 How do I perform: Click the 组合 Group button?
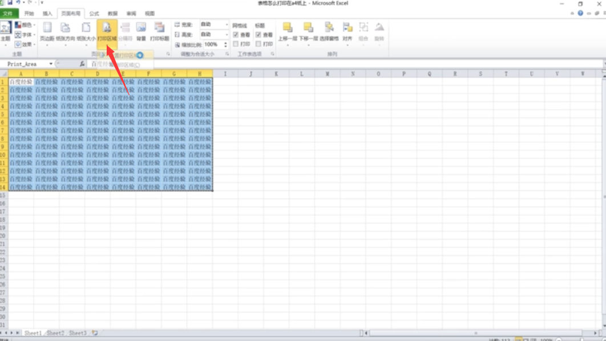[x=363, y=33]
